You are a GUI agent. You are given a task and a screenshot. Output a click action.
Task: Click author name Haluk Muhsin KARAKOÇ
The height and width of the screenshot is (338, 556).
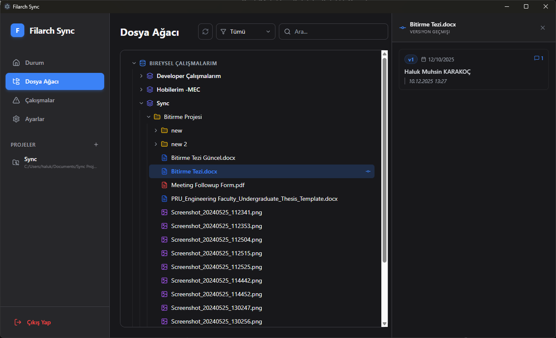pos(437,72)
